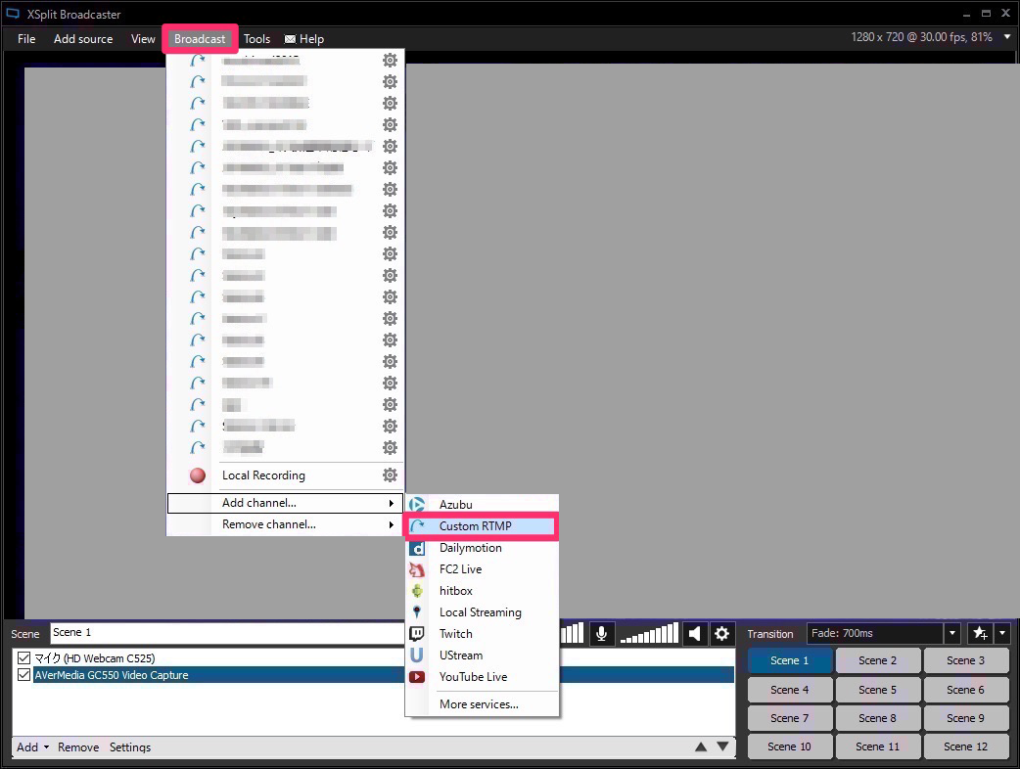The height and width of the screenshot is (769, 1020).
Task: Open the Fade transition dropdown
Action: (x=951, y=632)
